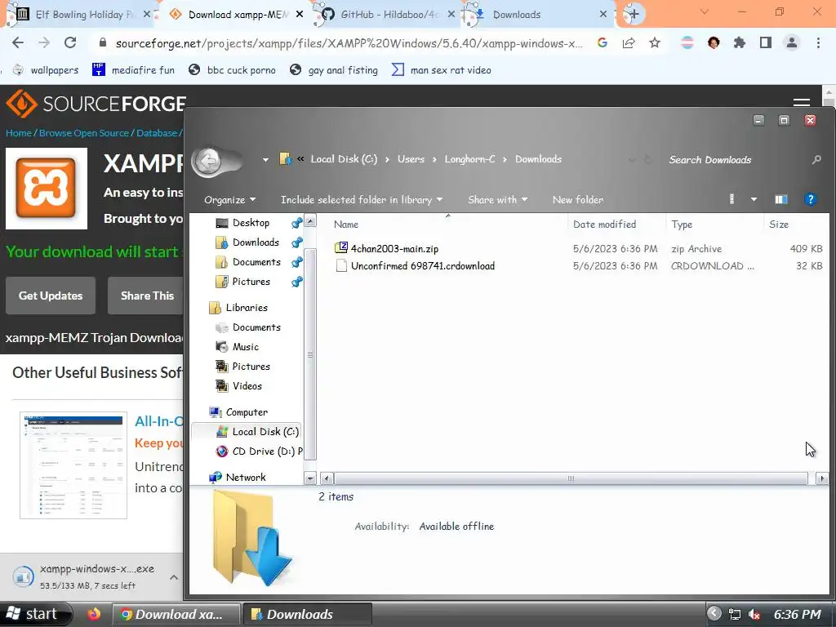The image size is (836, 627).
Task: Open the All-In-One software thumbnail
Action: pos(73,465)
